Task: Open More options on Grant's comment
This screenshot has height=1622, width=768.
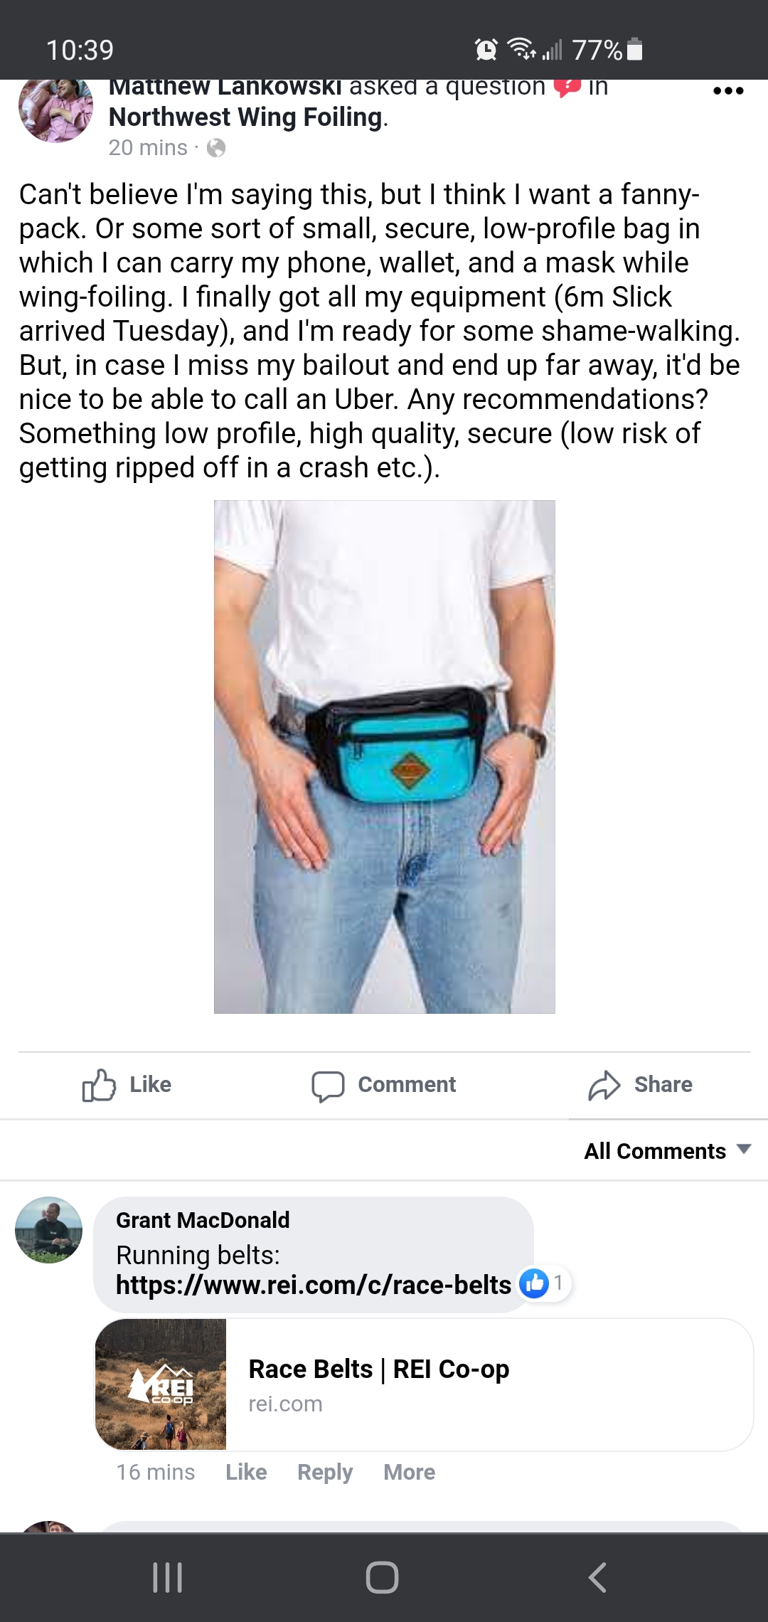Action: (x=410, y=1472)
